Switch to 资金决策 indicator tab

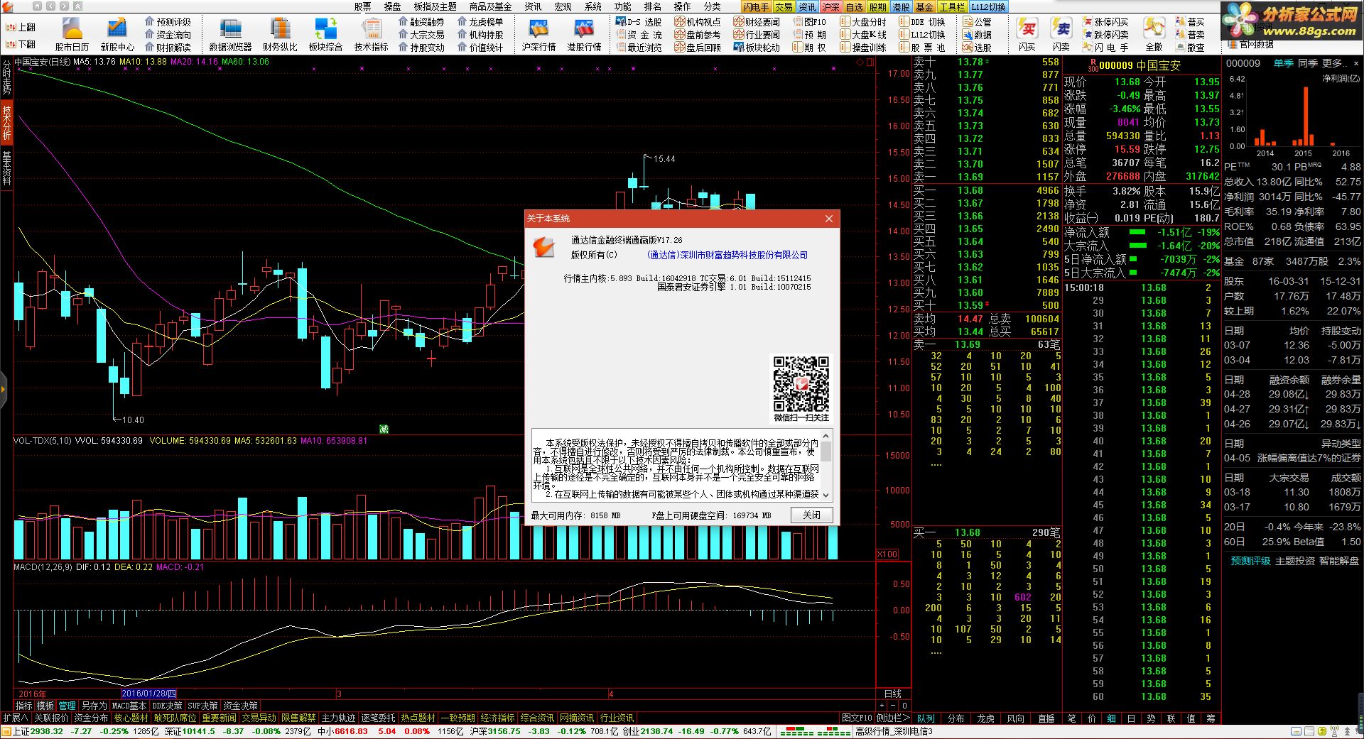[240, 706]
